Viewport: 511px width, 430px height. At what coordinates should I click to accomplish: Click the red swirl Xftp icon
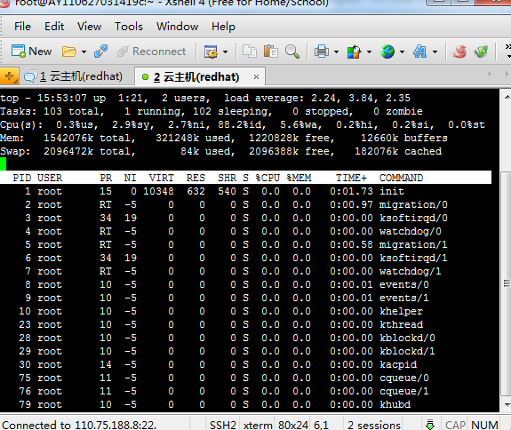click(x=459, y=52)
